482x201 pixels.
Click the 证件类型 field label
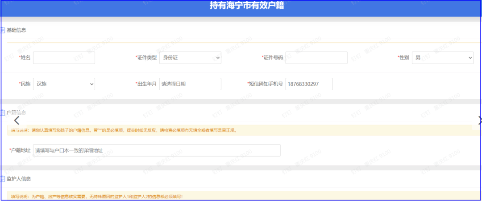pyautogui.click(x=146, y=58)
